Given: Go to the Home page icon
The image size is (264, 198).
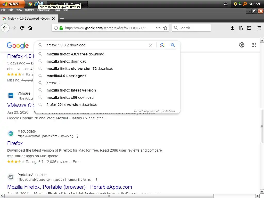Looking at the screenshot, I should point(30,28).
